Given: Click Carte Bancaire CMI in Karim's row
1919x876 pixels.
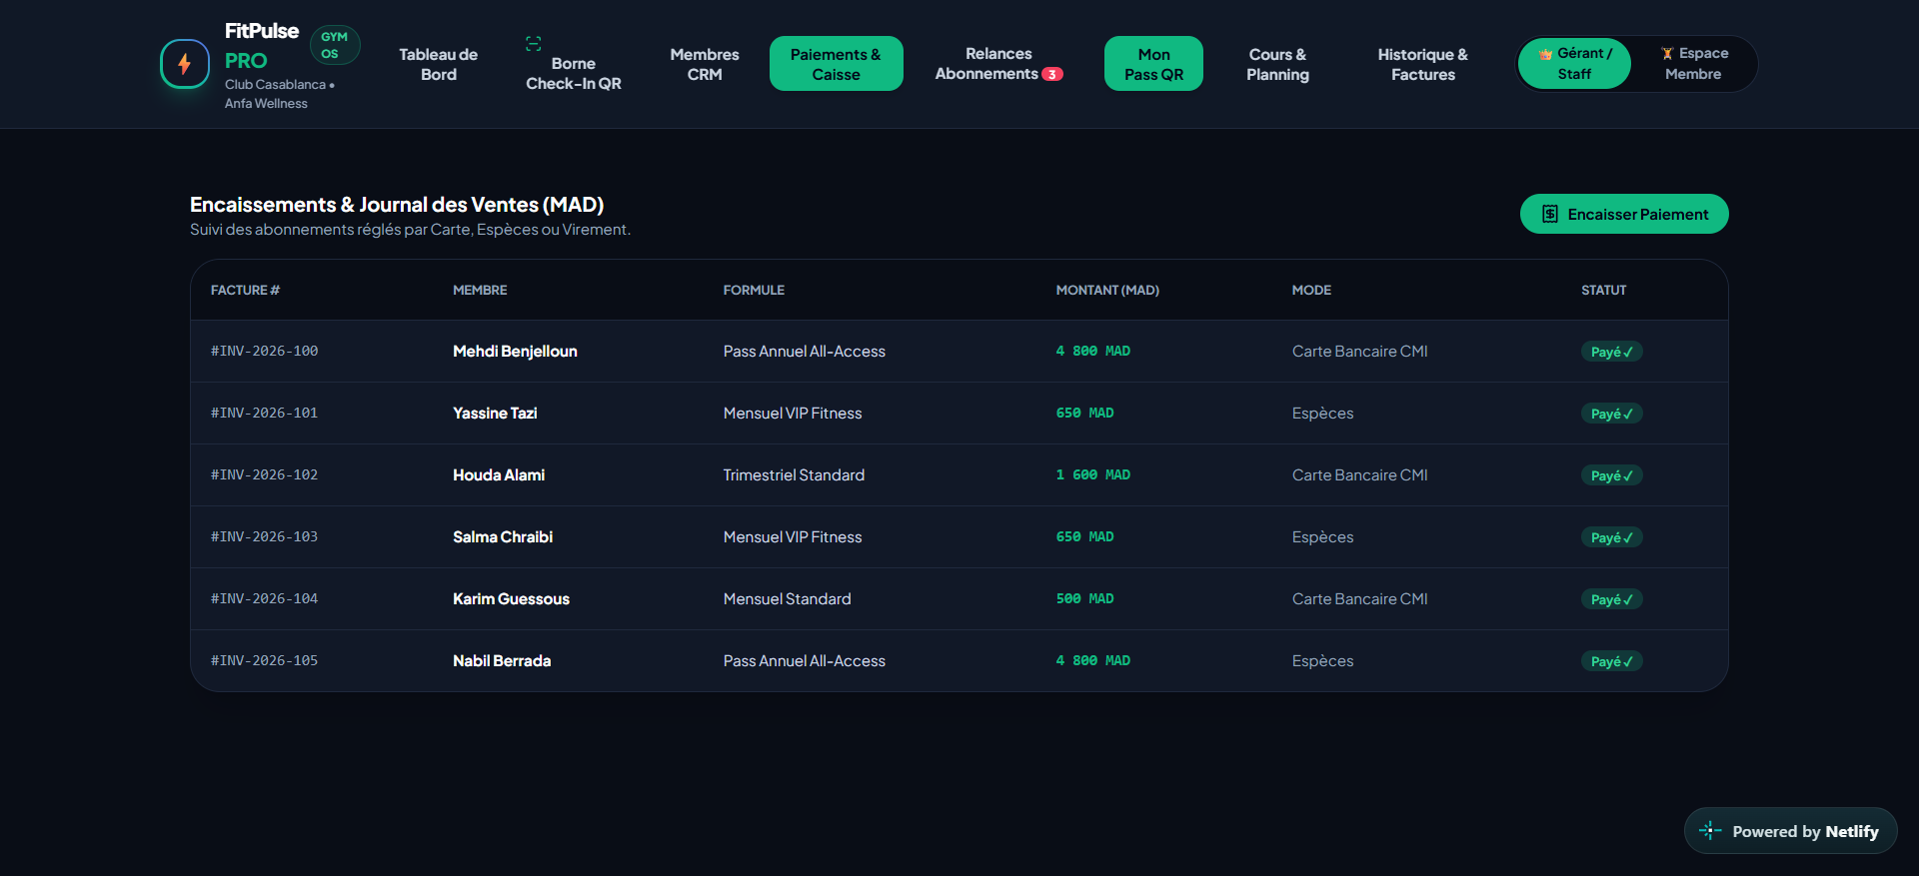Looking at the screenshot, I should pos(1359,599).
